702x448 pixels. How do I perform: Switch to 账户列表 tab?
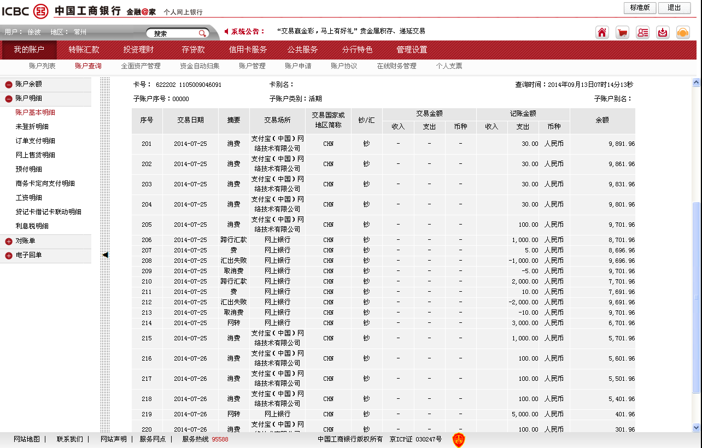coord(42,66)
